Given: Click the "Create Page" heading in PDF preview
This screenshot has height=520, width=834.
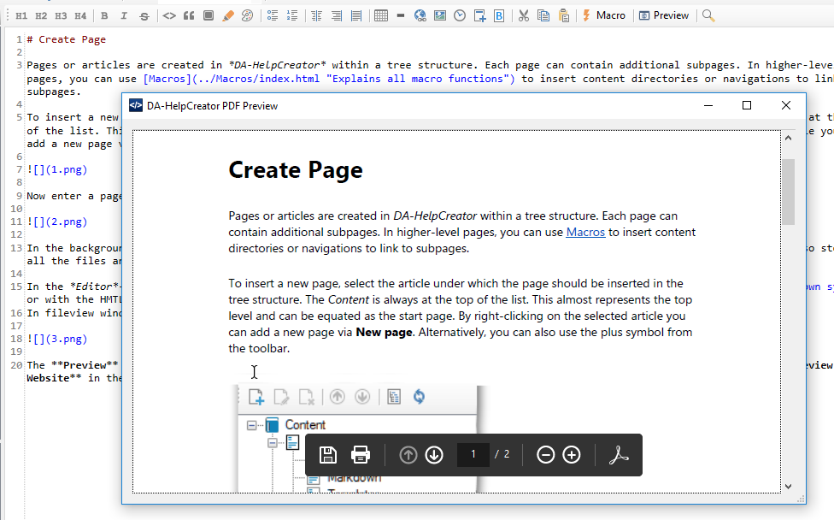Looking at the screenshot, I should click(296, 170).
